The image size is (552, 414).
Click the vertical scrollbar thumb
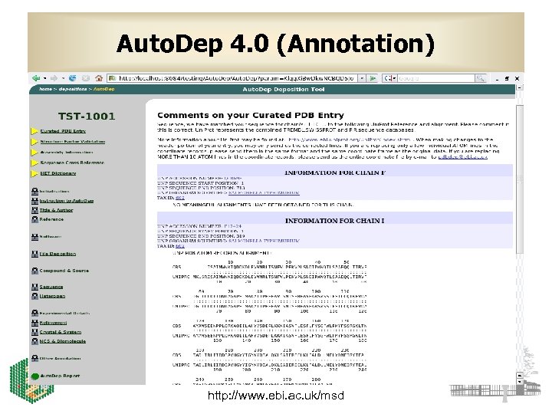tap(519, 179)
